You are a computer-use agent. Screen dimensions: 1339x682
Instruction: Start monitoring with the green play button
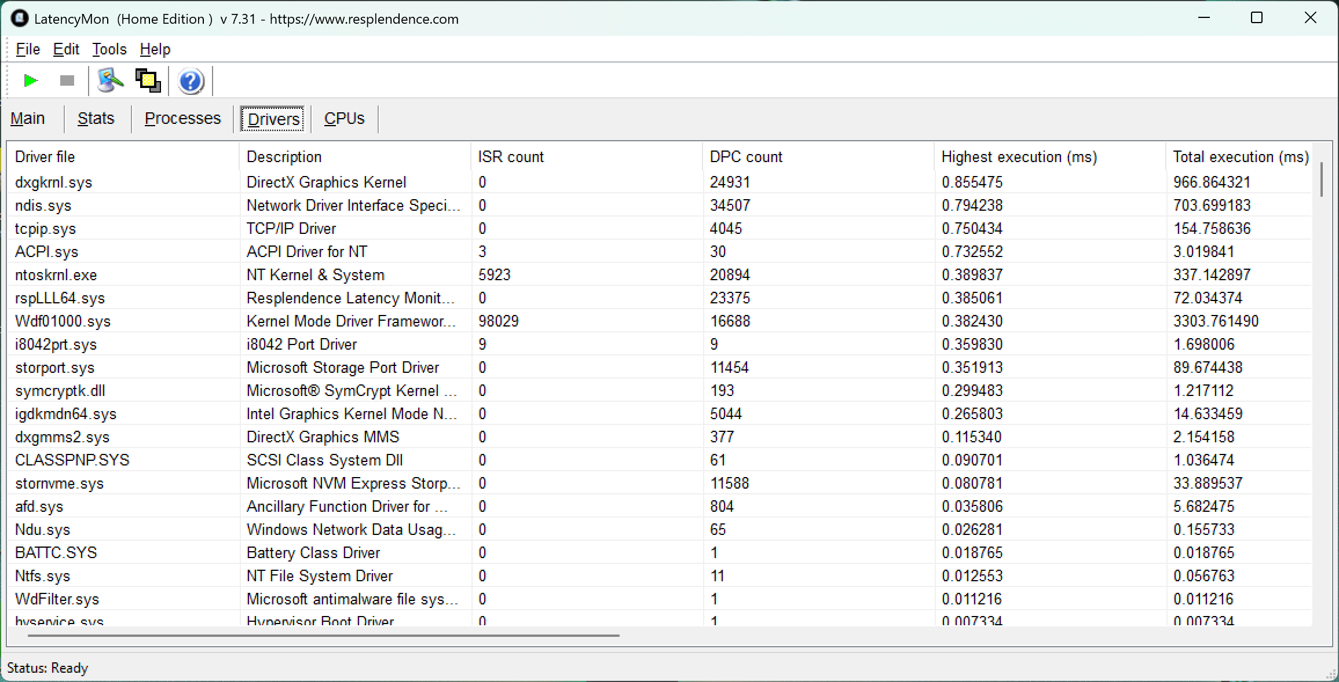[x=30, y=80]
